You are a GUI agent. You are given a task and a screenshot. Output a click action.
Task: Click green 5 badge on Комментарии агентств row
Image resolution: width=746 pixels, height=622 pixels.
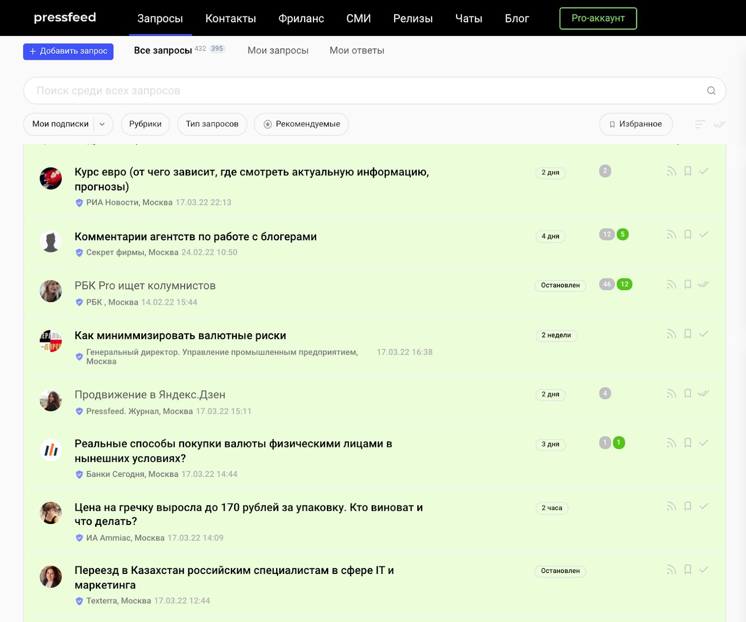[x=622, y=234]
